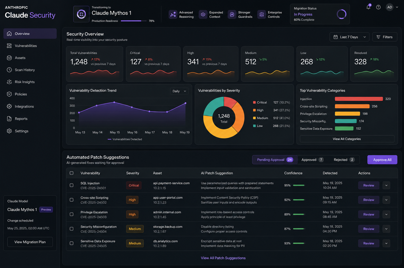This screenshot has width=404, height=268.
Task: Click the Policies shield icon
Action: (9, 94)
